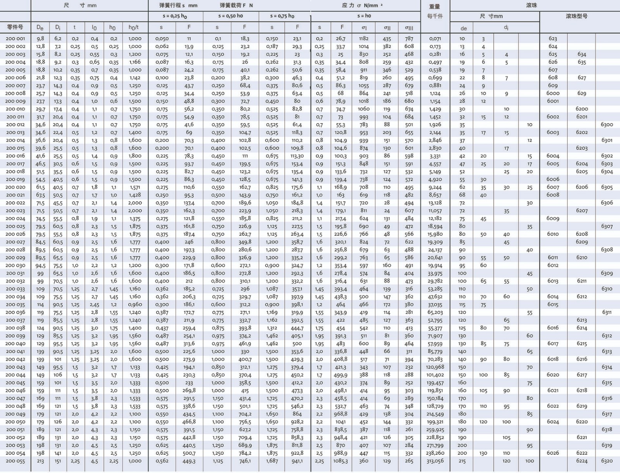Select part number 200 030 cell
This screenshot has height=473, width=620.
[x=15, y=266]
